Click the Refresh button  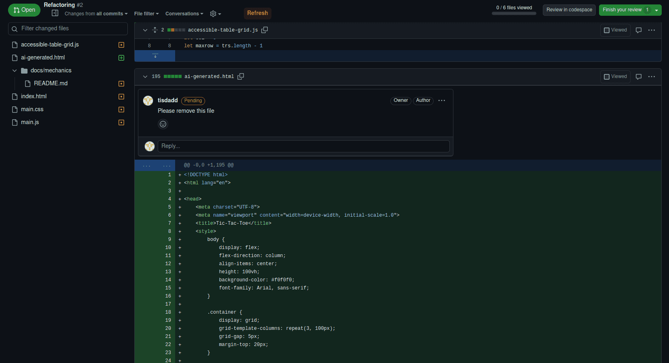point(257,13)
